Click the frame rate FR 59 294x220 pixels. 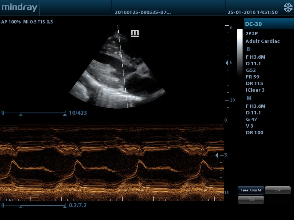pos(252,77)
